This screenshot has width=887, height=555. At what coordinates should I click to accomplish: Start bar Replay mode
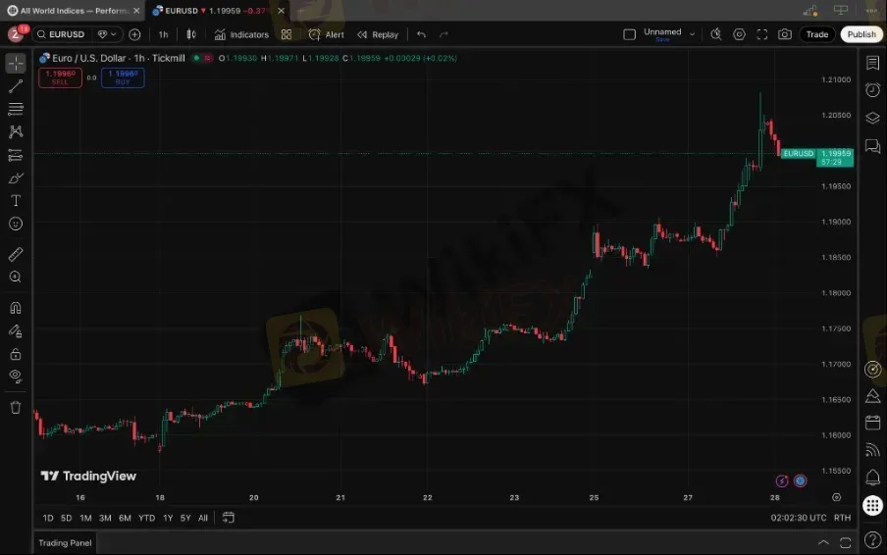[x=378, y=34]
